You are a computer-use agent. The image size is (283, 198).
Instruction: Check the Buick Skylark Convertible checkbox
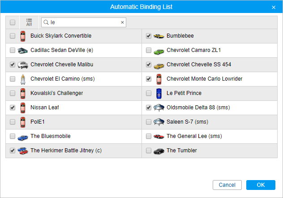[x=12, y=36]
